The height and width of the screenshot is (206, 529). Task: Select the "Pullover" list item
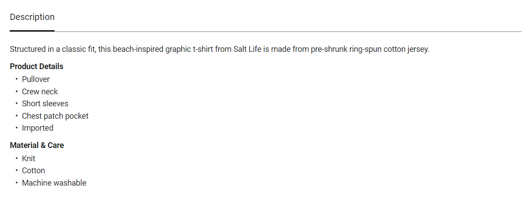[x=35, y=79]
